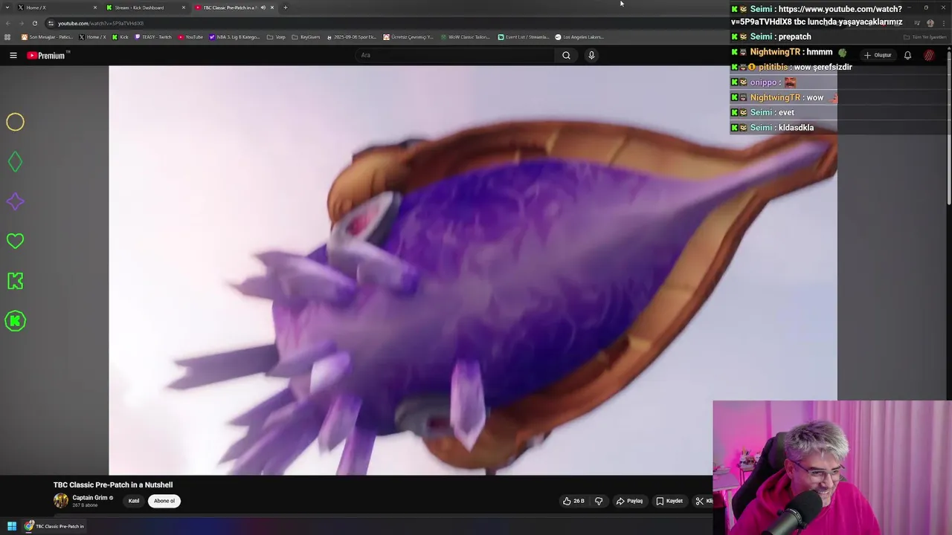Focus the YouTube 'Ara' search field
This screenshot has width=952, height=535.
tap(455, 55)
